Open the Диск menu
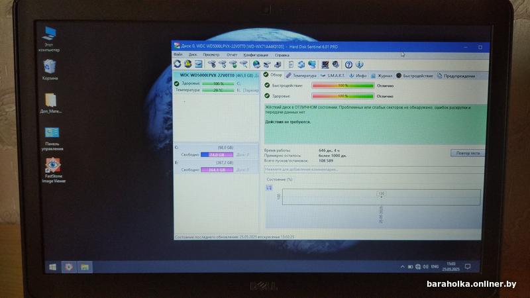The image size is (530, 298). point(193,54)
